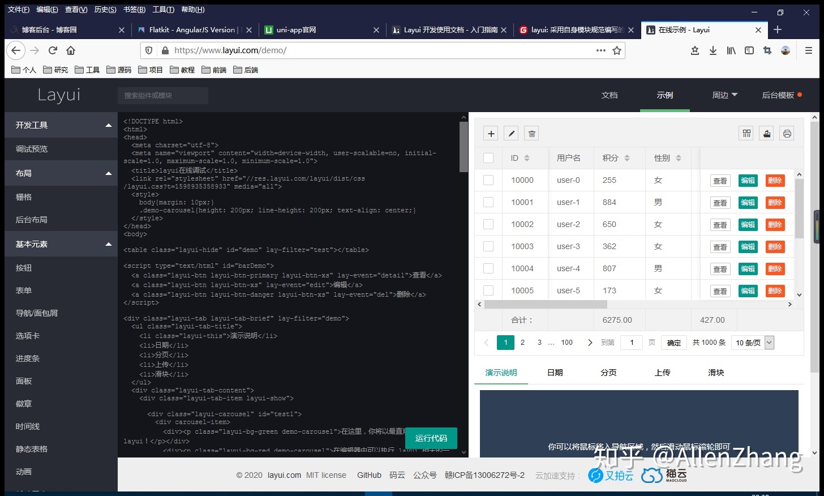
Task: Check the select-all checkbox in table header
Action: [x=488, y=158]
